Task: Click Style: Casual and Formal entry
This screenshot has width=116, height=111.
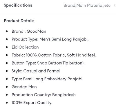Action: pos(36,71)
